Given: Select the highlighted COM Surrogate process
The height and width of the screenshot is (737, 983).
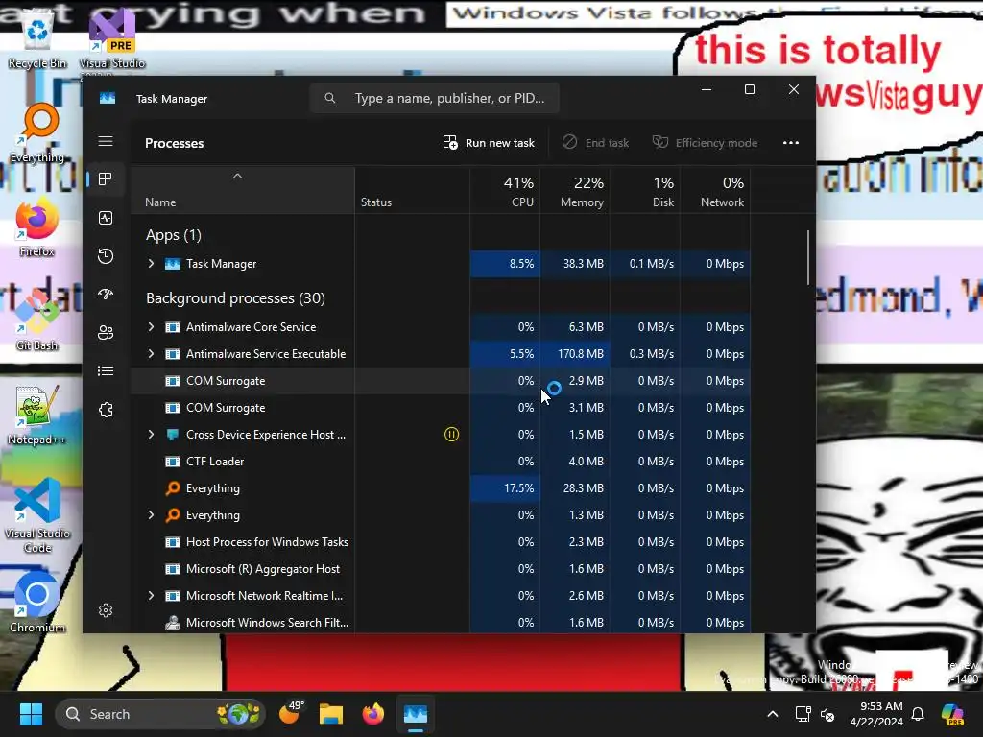Looking at the screenshot, I should (x=441, y=381).
